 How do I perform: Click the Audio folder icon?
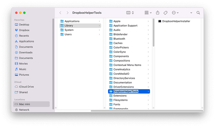click(111, 30)
